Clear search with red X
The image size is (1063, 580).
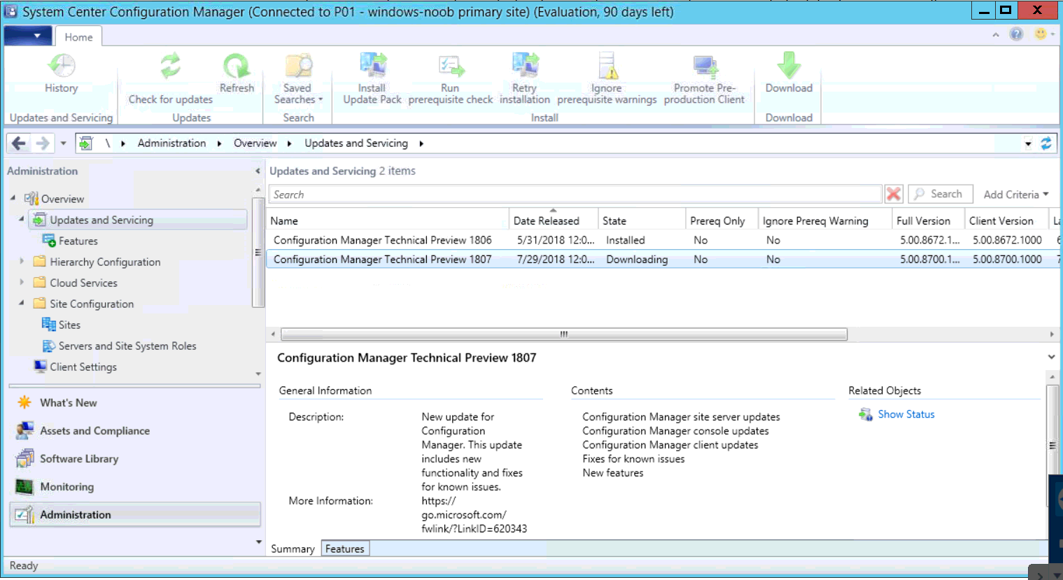894,194
